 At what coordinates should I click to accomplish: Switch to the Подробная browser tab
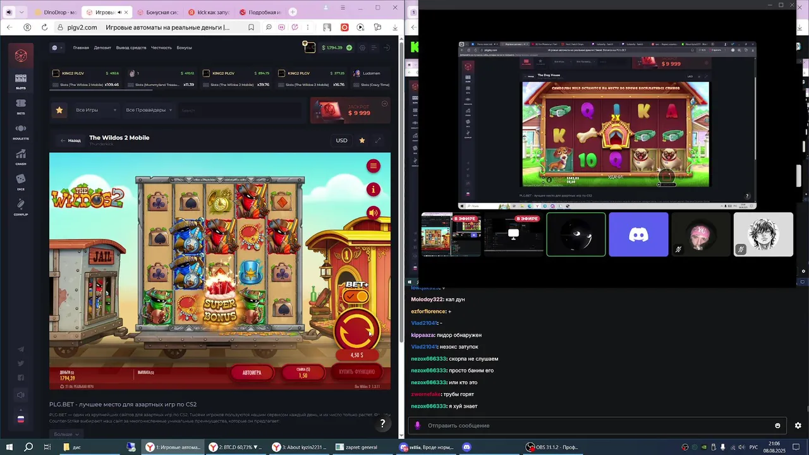coord(260,12)
